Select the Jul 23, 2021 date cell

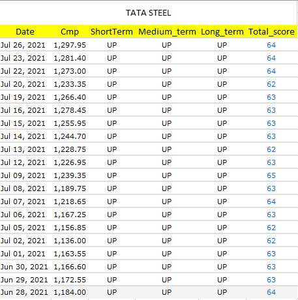23,58
